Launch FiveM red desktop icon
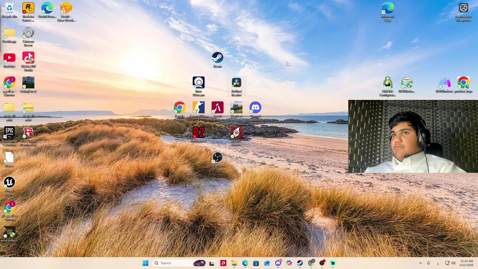This screenshot has height=269, width=478. click(x=217, y=110)
